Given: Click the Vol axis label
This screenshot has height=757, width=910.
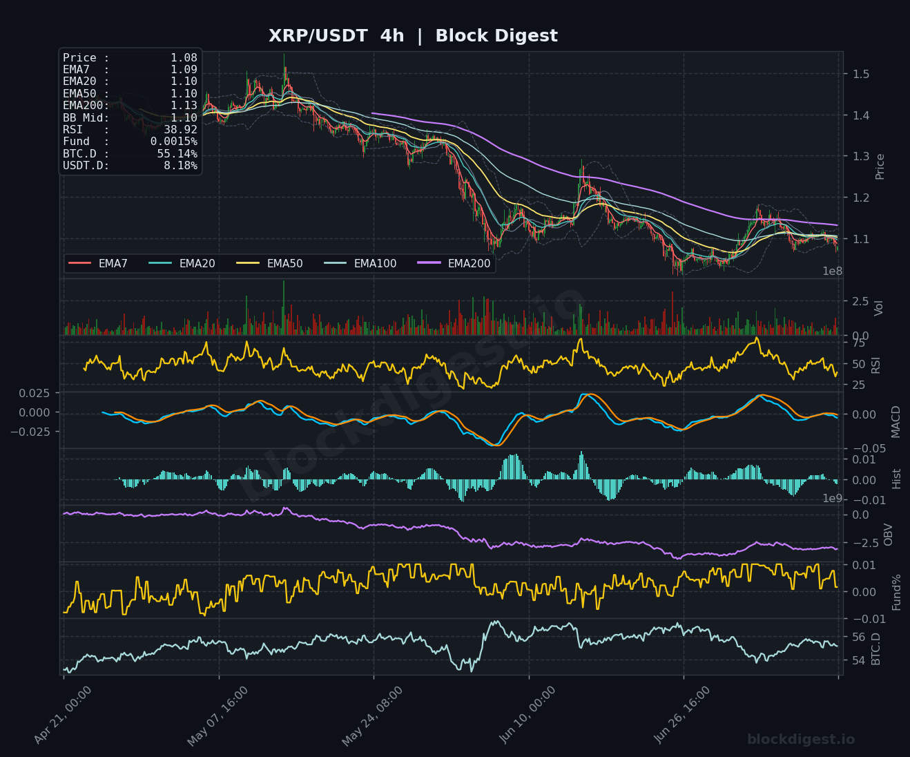Looking at the screenshot, I should tap(879, 308).
